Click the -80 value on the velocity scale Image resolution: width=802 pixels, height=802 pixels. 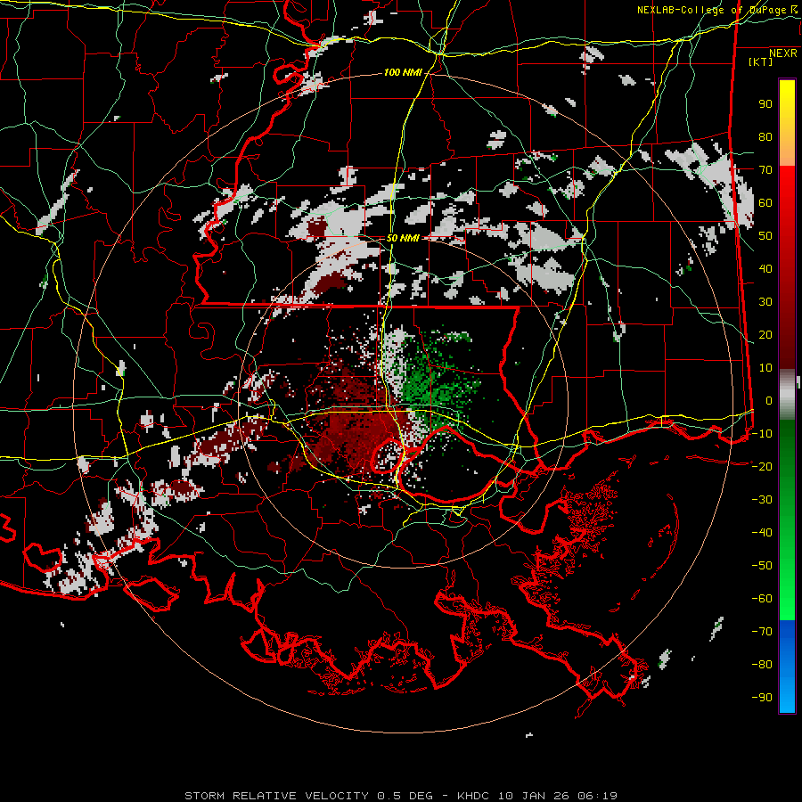[x=762, y=665]
